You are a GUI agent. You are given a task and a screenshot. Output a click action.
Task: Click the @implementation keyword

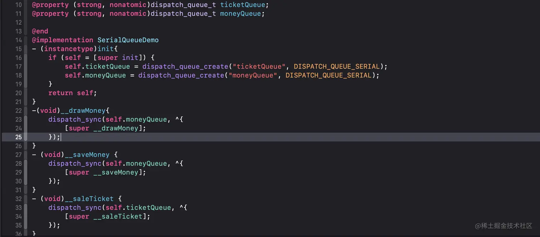[62, 40]
